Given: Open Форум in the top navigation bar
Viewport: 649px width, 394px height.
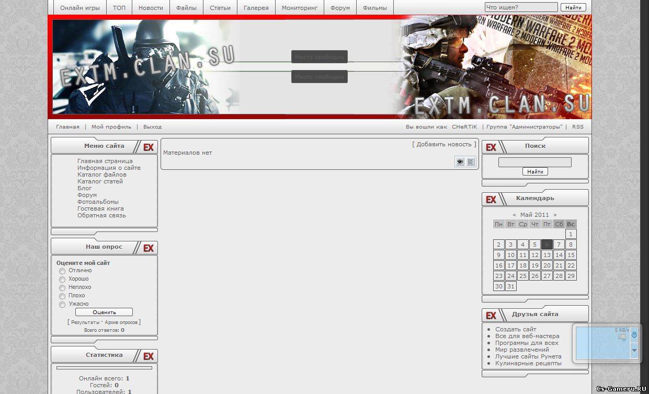Looking at the screenshot, I should pos(340,8).
